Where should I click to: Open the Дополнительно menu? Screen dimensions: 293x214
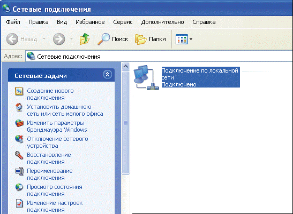(163, 22)
